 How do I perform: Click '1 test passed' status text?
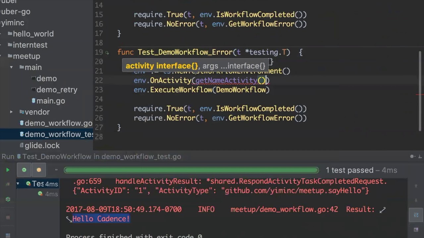pos(349,170)
